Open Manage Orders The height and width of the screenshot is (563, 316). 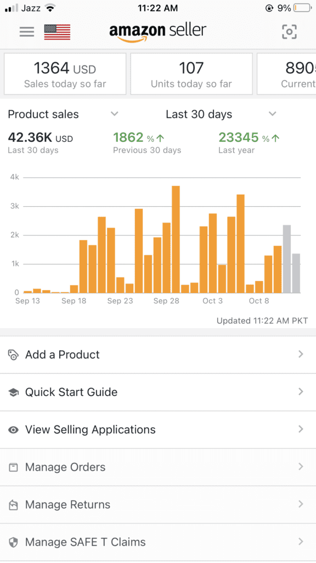(158, 467)
